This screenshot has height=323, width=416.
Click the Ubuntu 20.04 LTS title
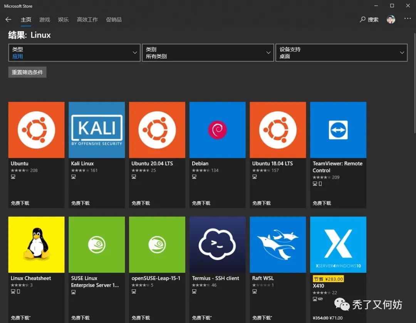[x=152, y=164]
